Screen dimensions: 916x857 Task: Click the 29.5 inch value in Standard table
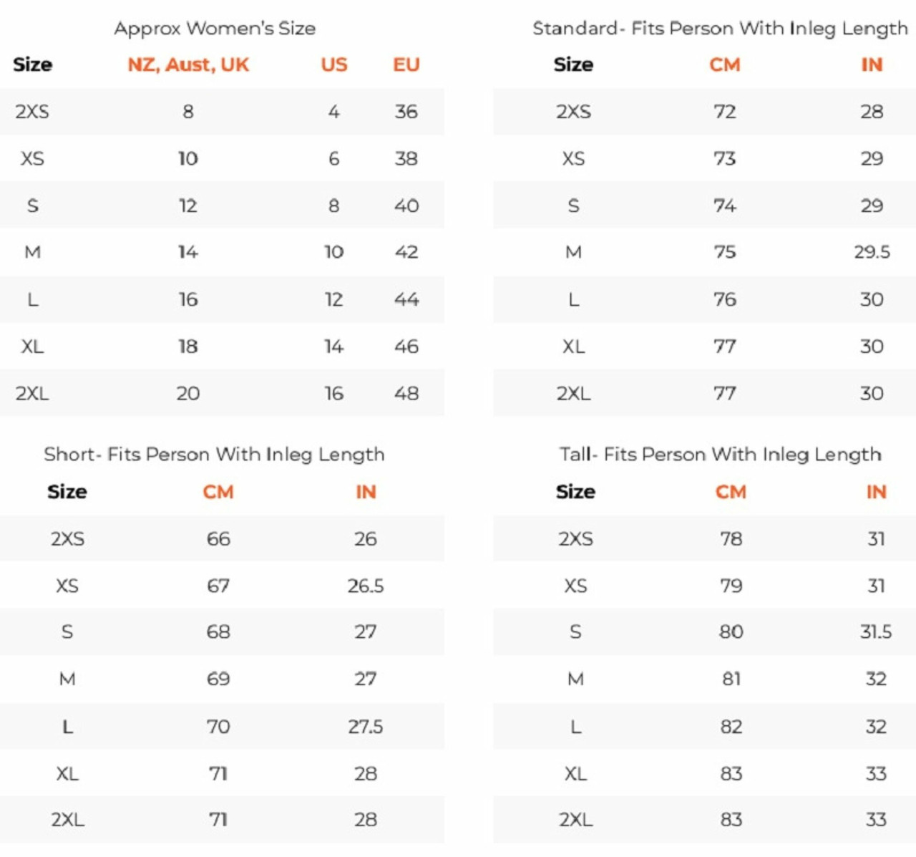872,252
